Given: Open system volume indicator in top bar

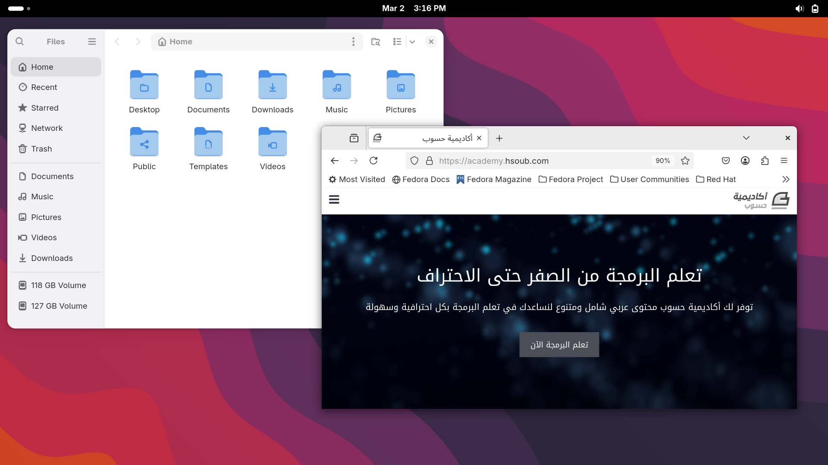Looking at the screenshot, I should pyautogui.click(x=799, y=9).
